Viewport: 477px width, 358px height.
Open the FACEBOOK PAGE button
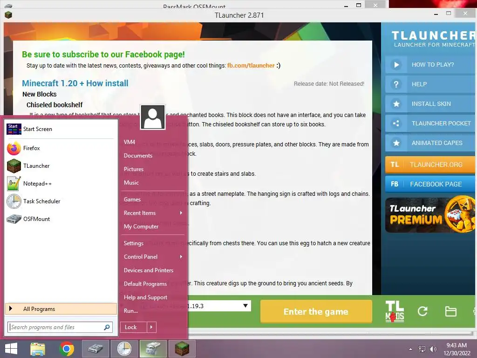430,184
